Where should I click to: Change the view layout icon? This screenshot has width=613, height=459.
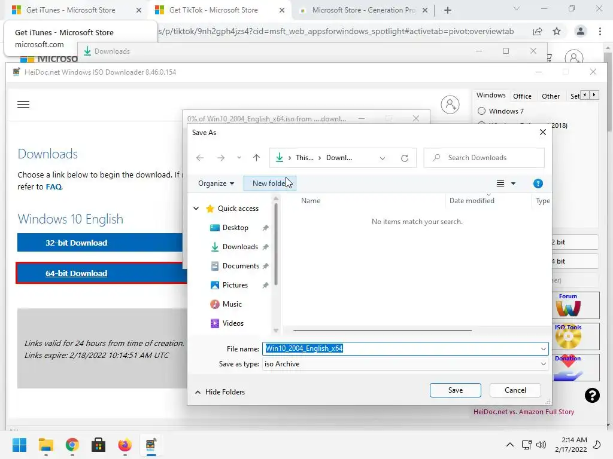[500, 183]
